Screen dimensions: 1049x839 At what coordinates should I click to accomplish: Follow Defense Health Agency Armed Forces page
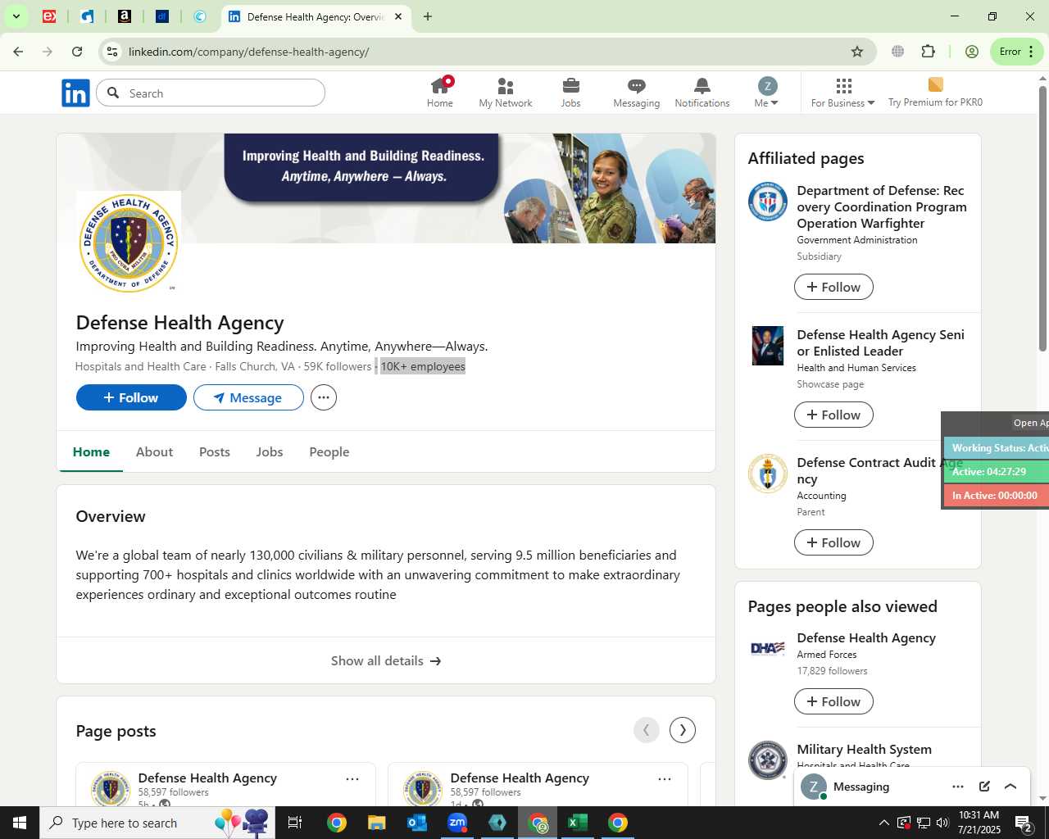coord(833,701)
